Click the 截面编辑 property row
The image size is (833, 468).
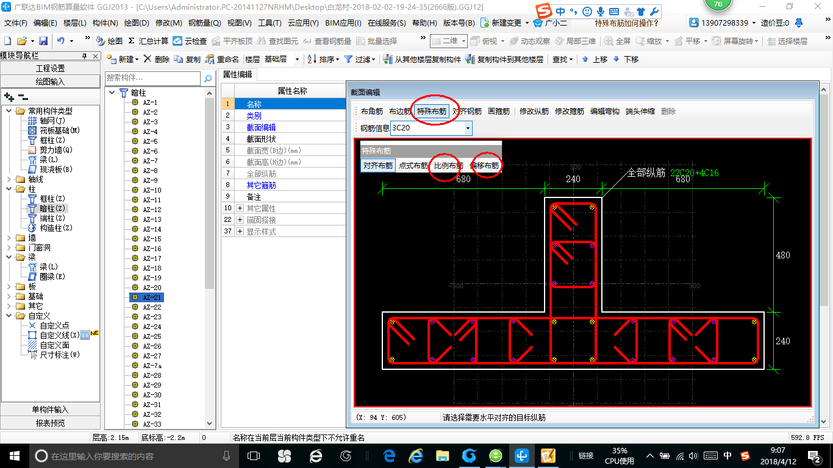click(284, 127)
